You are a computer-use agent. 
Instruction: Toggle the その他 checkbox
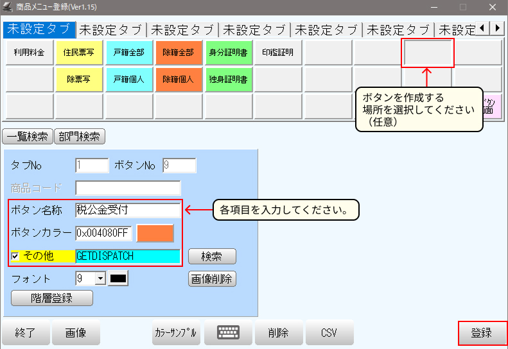[x=16, y=256]
